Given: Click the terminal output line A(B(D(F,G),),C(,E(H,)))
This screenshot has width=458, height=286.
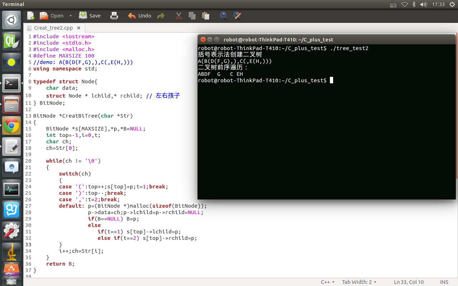Looking at the screenshot, I should pyautogui.click(x=235, y=61).
